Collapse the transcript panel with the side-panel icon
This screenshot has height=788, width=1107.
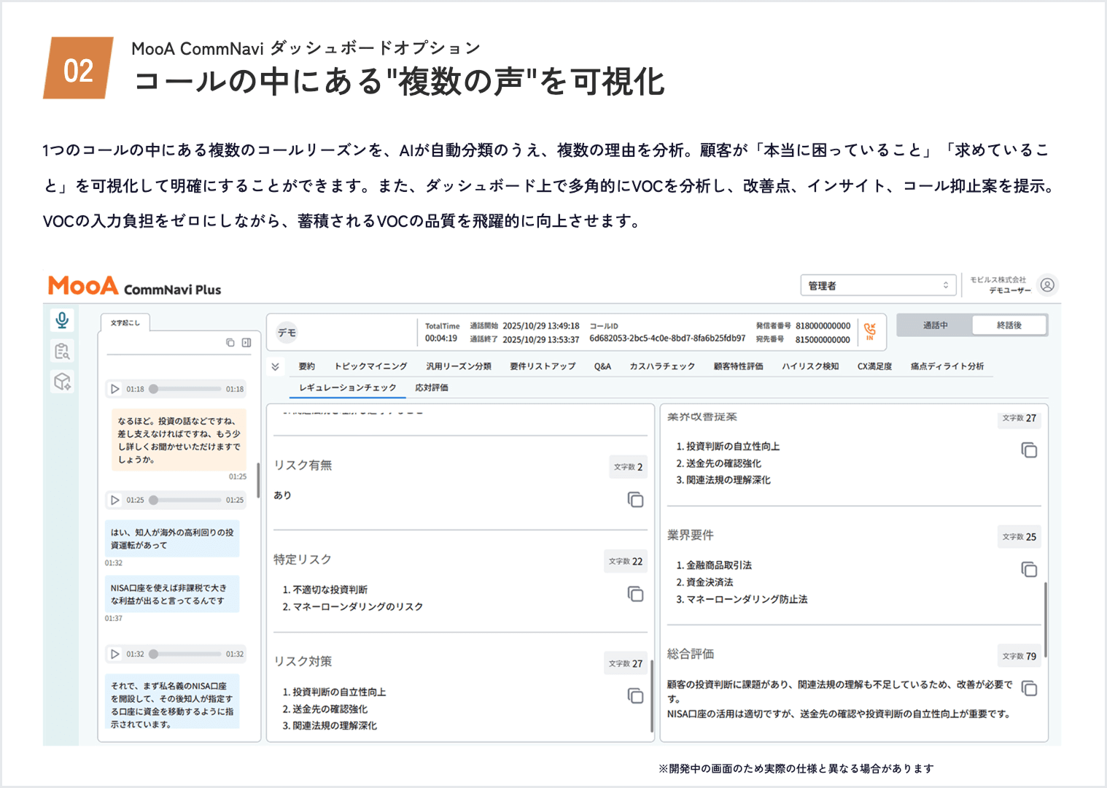pyautogui.click(x=246, y=341)
